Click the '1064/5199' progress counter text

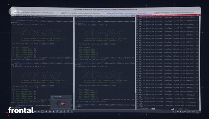(x=179, y=109)
